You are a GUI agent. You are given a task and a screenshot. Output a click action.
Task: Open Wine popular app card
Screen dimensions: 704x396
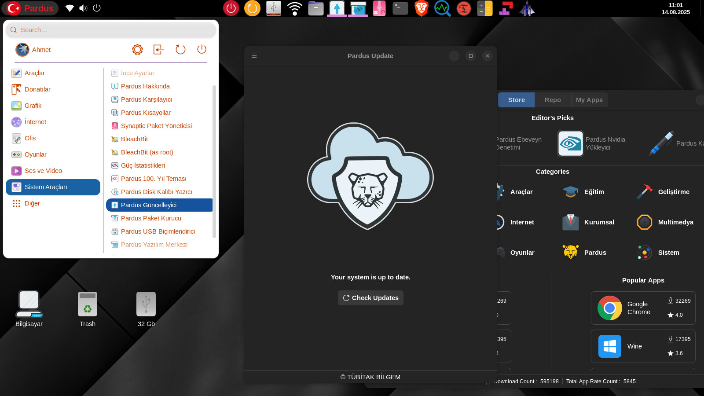tap(643, 346)
